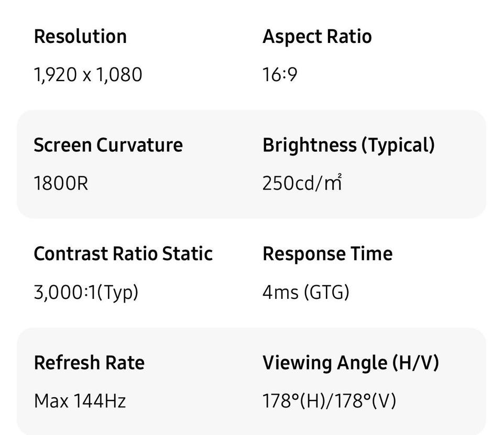Screen dimensions: 503x435
Task: Click the Brightness (Typical) heading
Action: (x=348, y=145)
